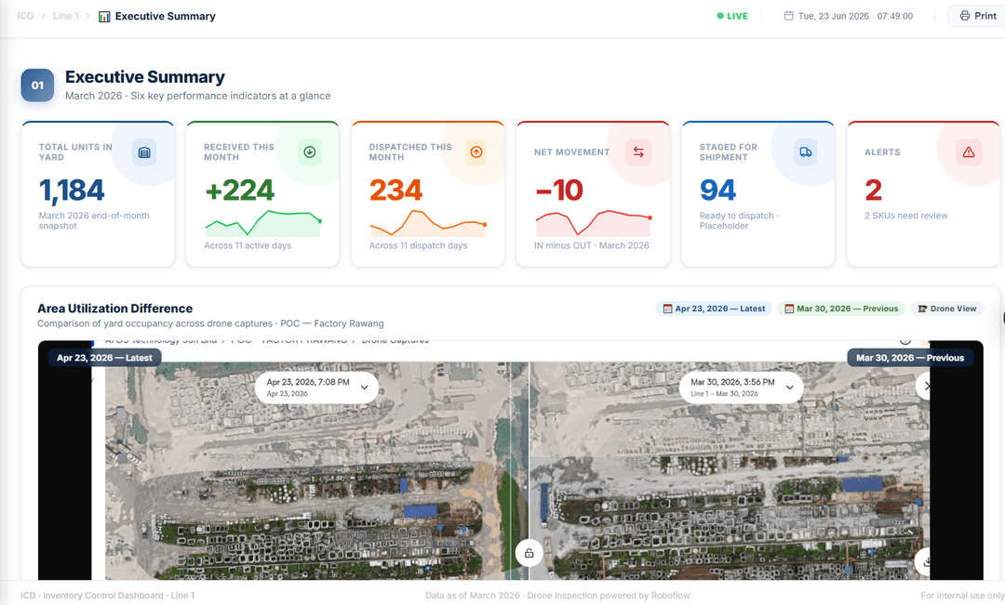This screenshot has height=605, width=1005.
Task: Select the Apr 23, 2026 — Latest chip
Action: pyautogui.click(x=714, y=309)
